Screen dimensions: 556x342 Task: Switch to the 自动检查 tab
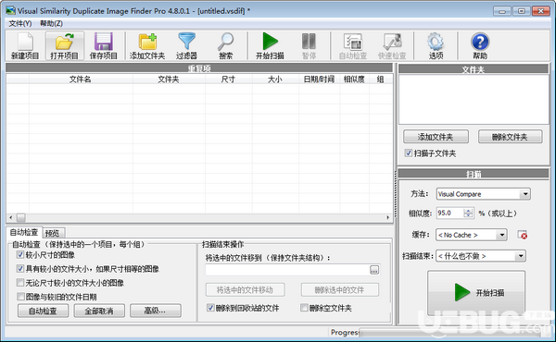click(24, 232)
